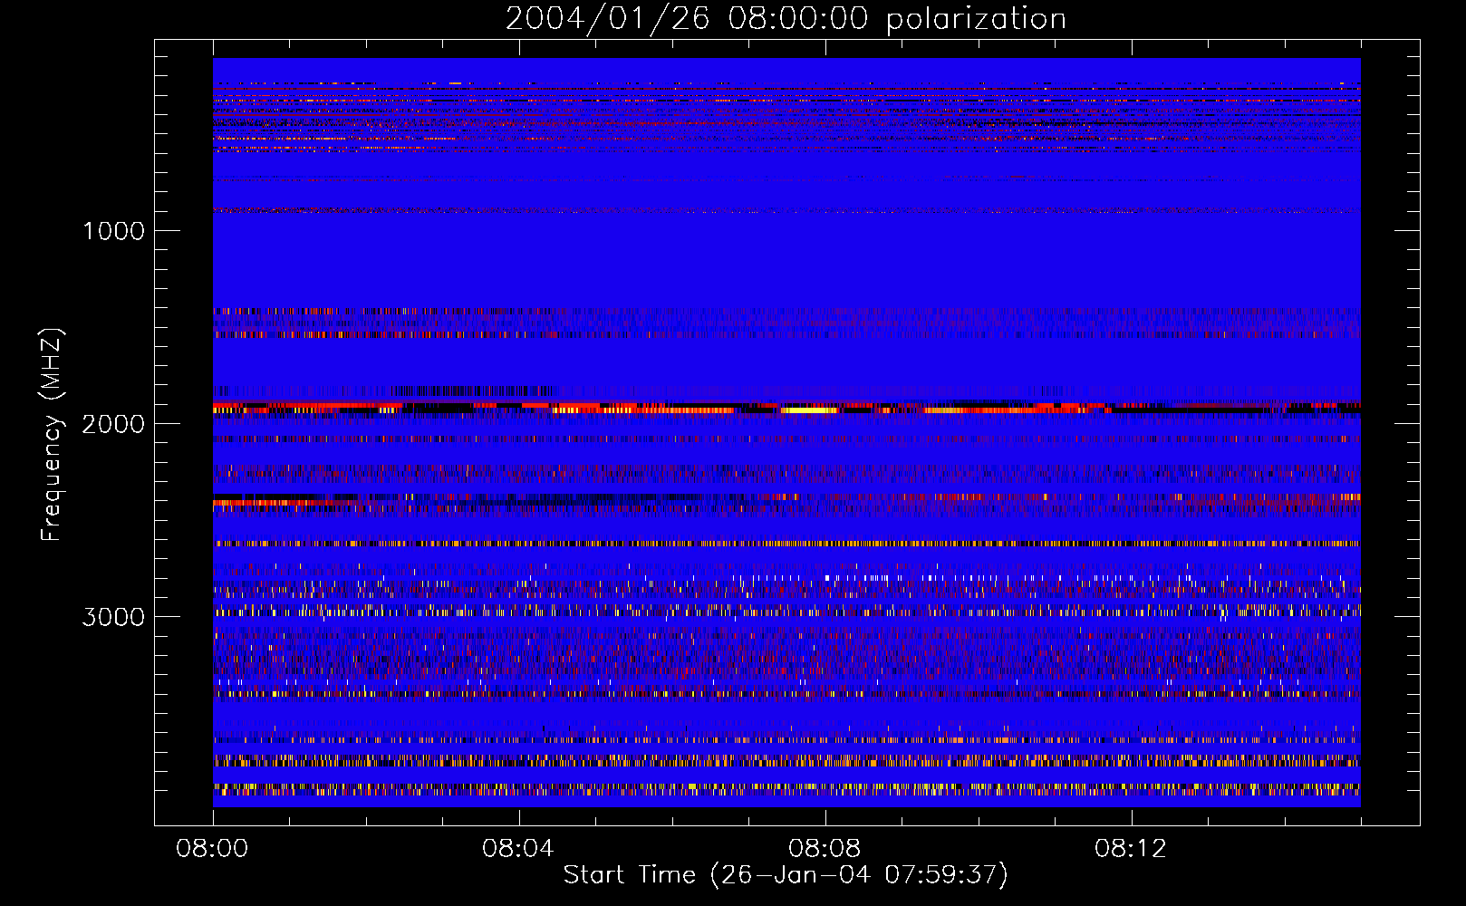
Task: Click the '3000' frequency tick label
Action: pos(113,617)
